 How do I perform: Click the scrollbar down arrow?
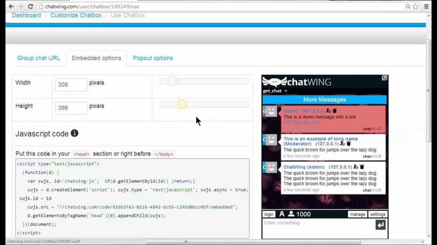428,236
